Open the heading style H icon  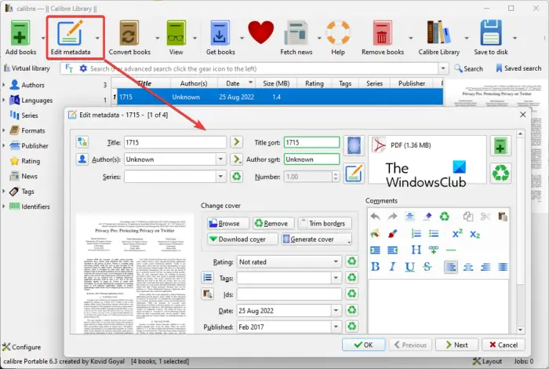(x=416, y=250)
